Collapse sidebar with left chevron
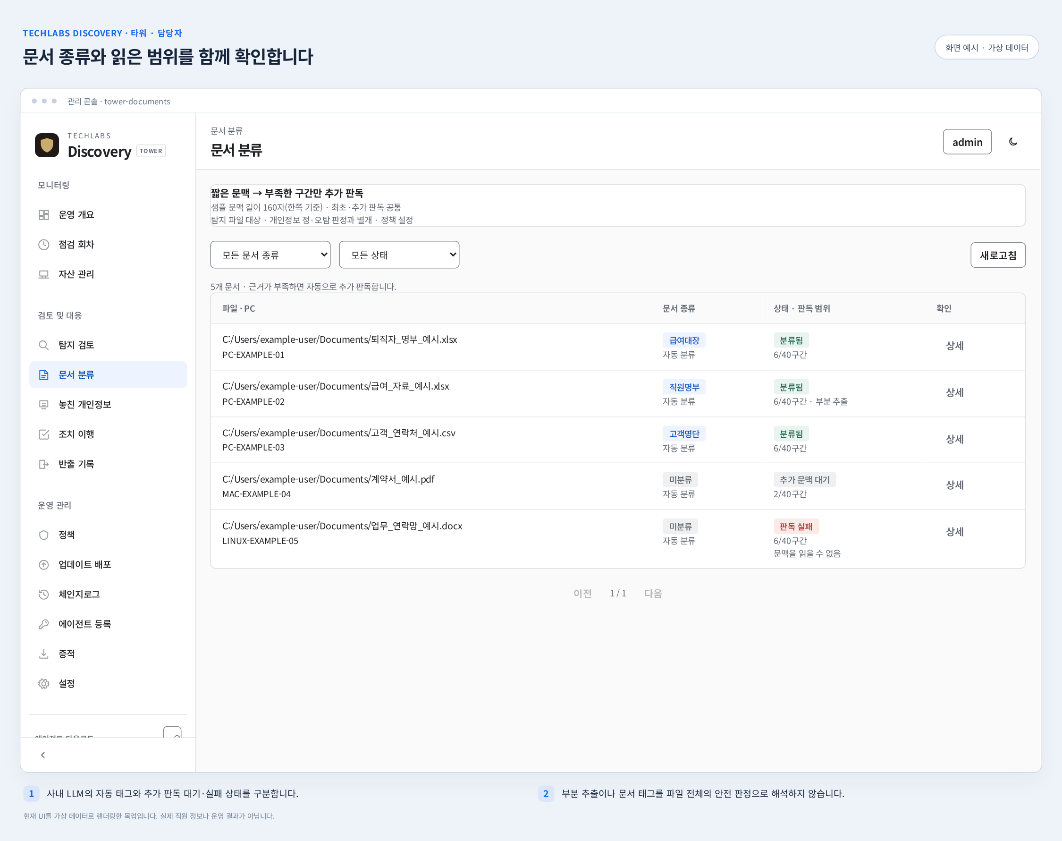1062x841 pixels. tap(43, 755)
